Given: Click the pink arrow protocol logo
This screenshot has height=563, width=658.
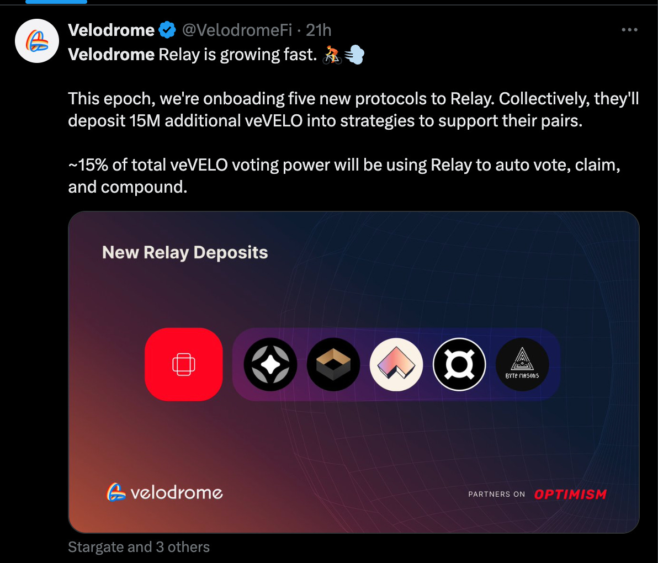Looking at the screenshot, I should click(x=396, y=364).
